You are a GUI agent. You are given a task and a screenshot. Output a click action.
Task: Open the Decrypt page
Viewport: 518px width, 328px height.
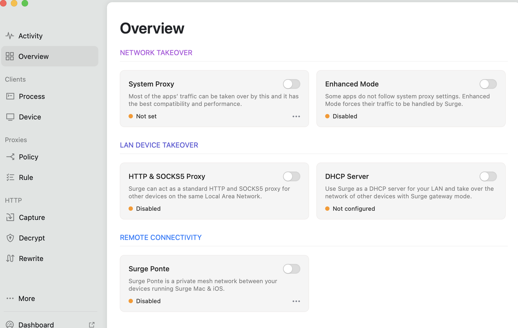[50, 238]
